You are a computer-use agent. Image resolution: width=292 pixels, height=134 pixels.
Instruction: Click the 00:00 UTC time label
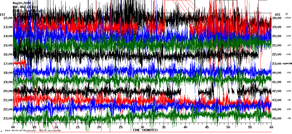point(277,73)
